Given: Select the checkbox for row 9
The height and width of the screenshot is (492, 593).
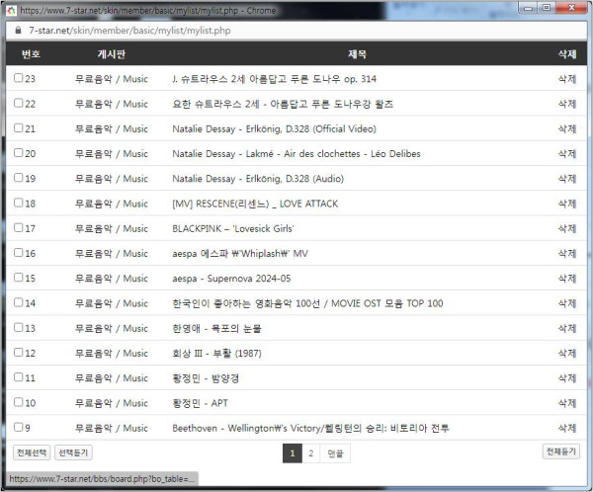Looking at the screenshot, I should coord(19,428).
